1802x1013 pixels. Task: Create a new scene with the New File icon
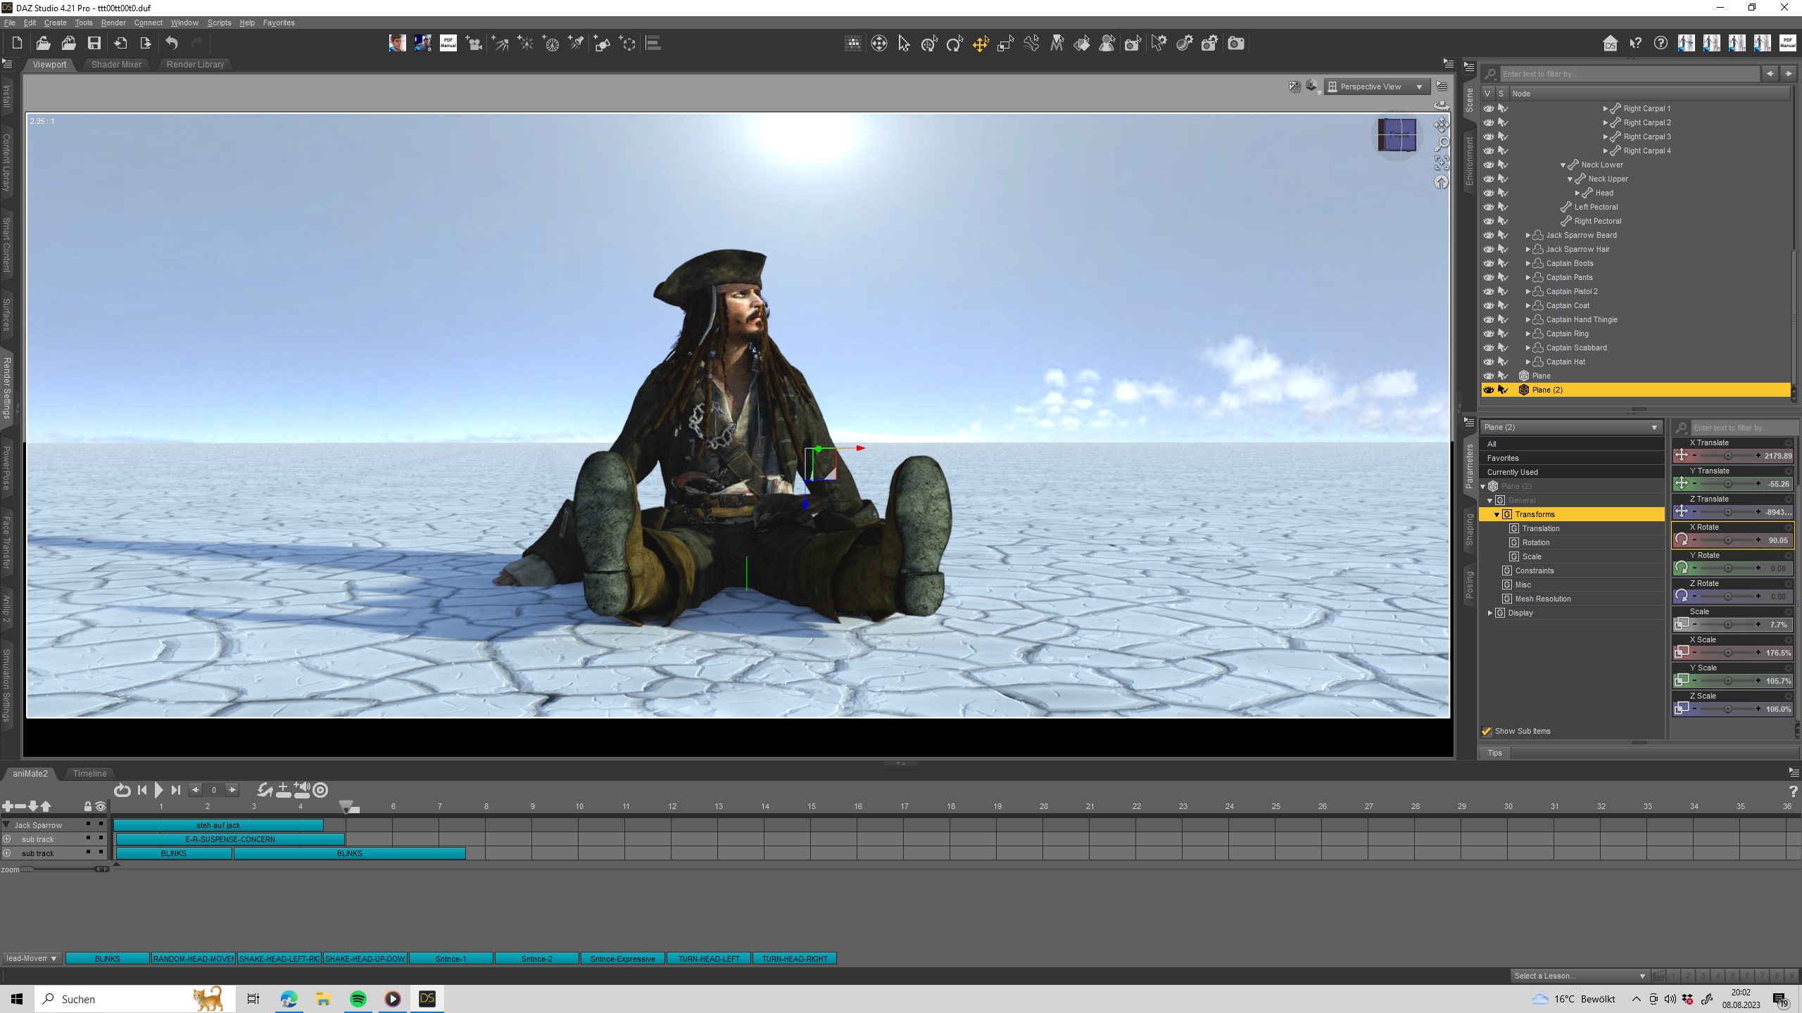[18, 44]
